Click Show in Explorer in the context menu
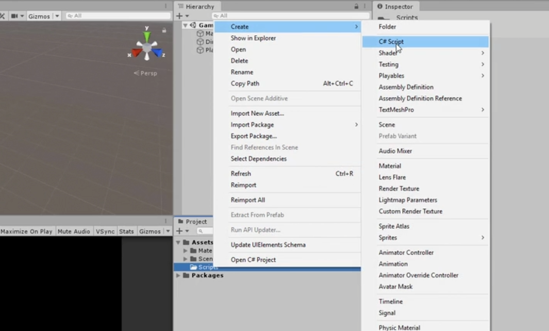Image resolution: width=549 pixels, height=331 pixels. [253, 38]
